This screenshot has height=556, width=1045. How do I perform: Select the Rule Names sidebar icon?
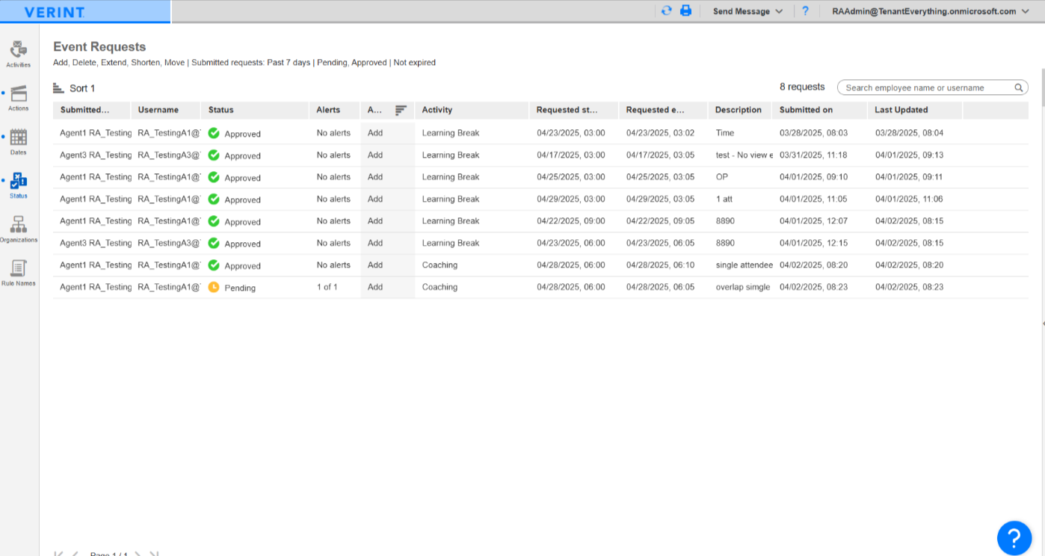coord(18,271)
